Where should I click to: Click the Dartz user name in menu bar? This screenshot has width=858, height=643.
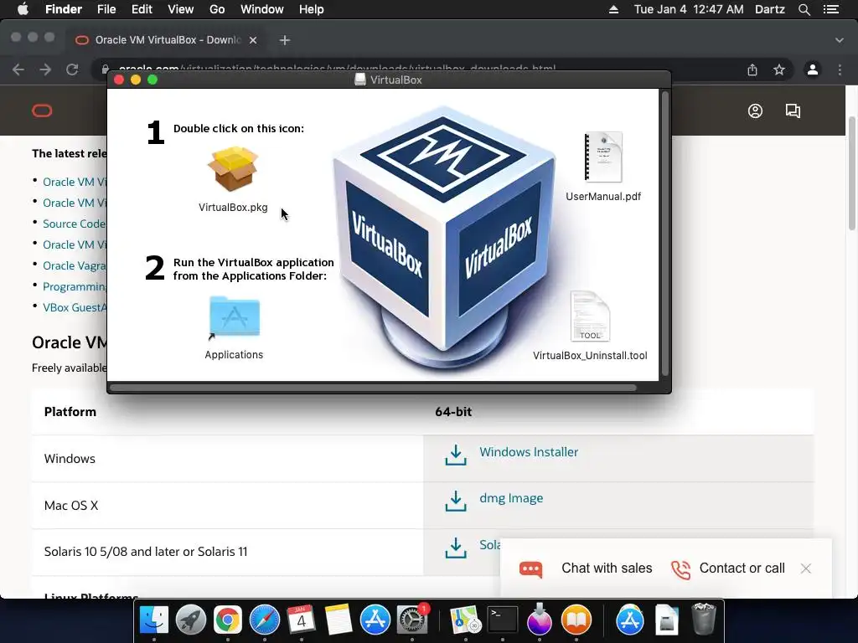tap(769, 9)
